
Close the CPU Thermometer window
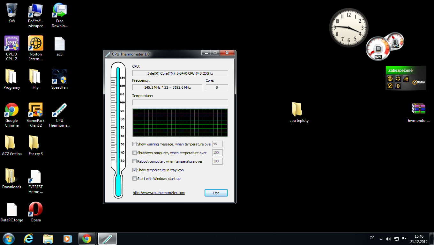(x=227, y=53)
